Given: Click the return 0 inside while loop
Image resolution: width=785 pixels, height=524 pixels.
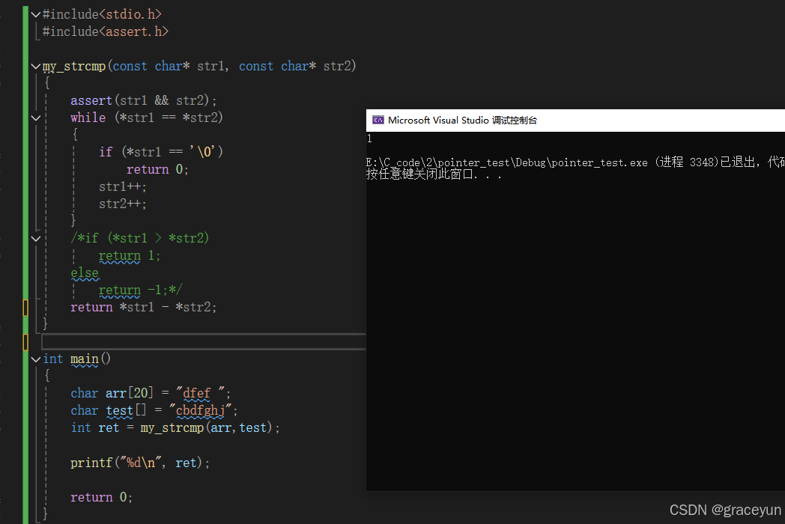Looking at the screenshot, I should coord(158,170).
